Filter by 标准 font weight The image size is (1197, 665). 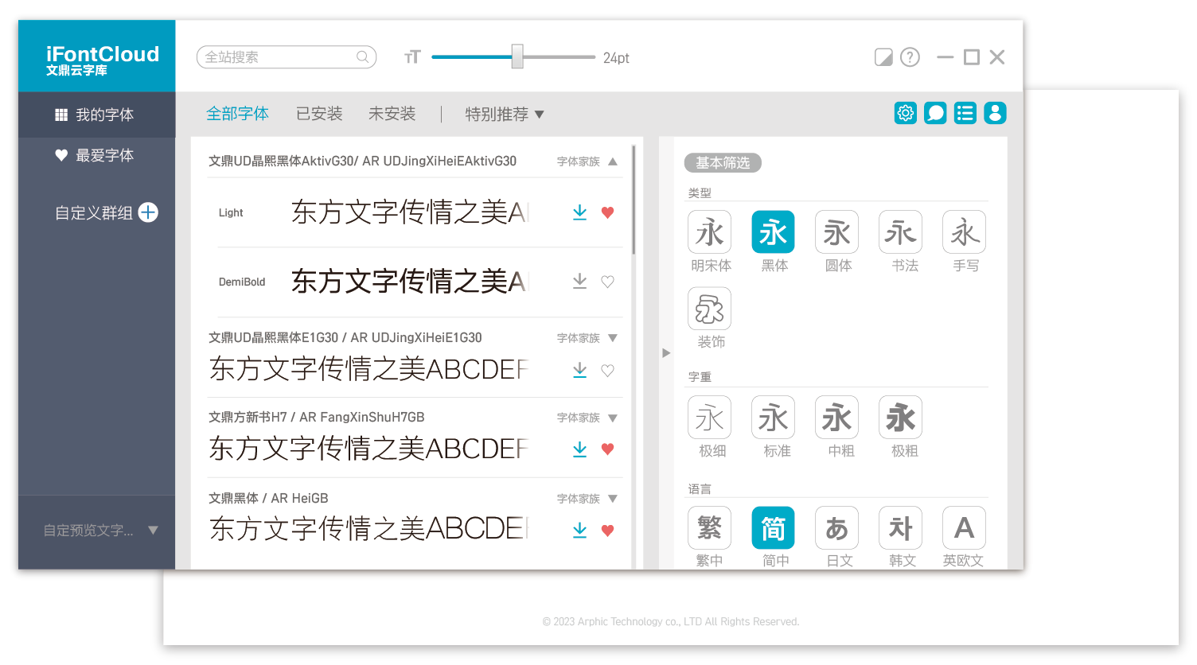[774, 418]
